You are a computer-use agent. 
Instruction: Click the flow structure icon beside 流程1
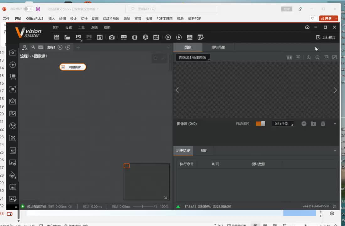point(25,47)
